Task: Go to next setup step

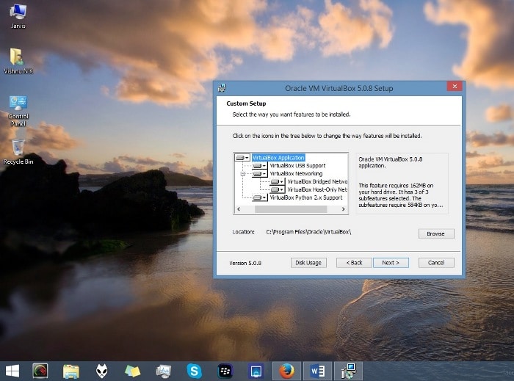Action: pos(391,262)
